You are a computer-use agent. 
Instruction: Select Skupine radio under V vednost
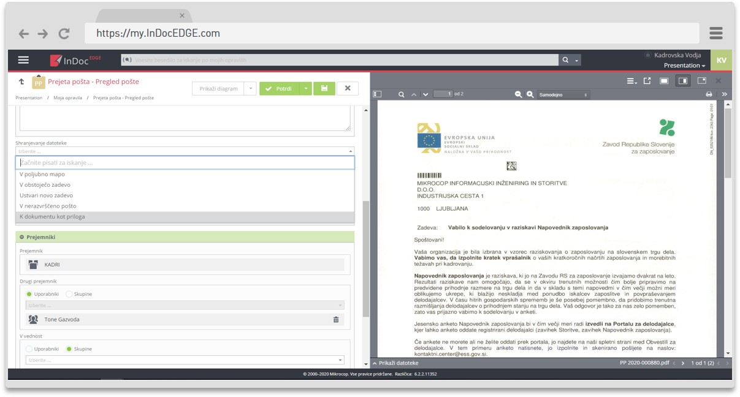coord(69,349)
